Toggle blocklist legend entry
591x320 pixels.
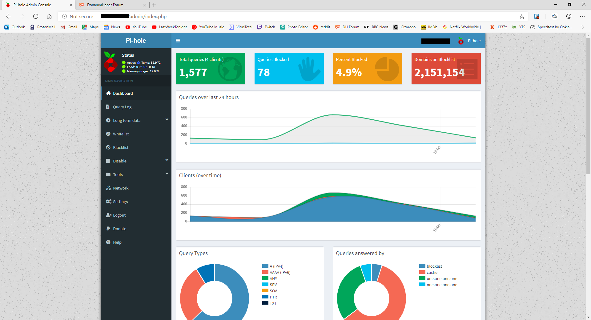click(431, 266)
